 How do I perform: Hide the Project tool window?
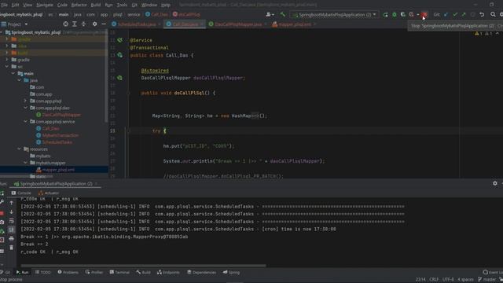coord(104,24)
